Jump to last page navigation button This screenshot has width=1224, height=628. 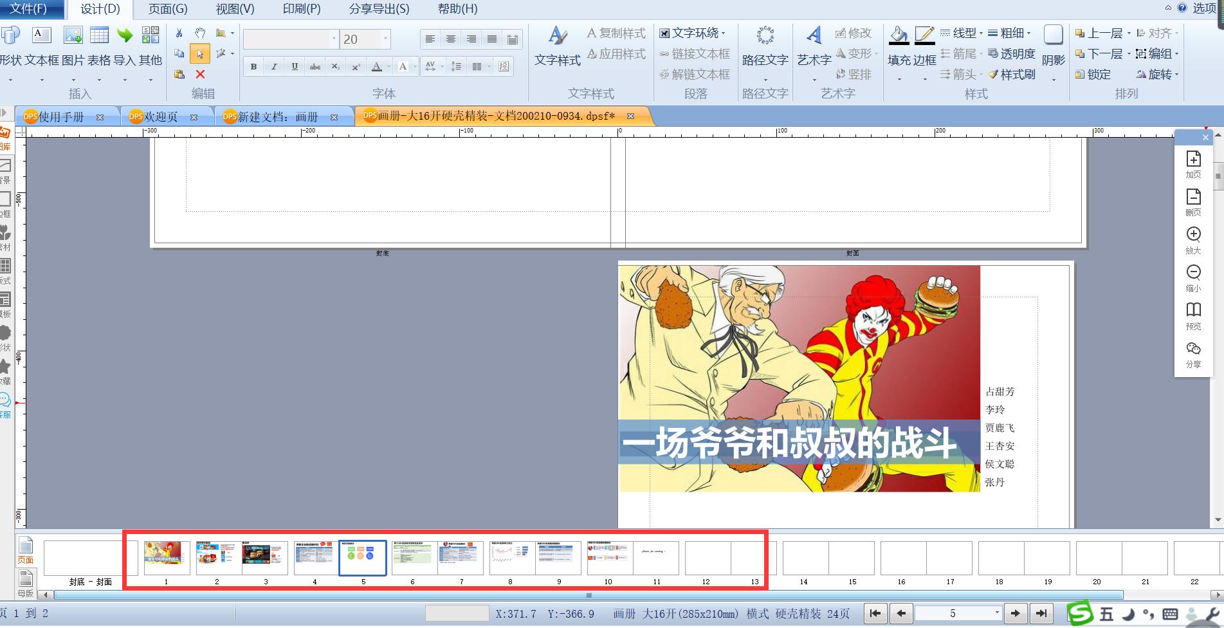1041,613
